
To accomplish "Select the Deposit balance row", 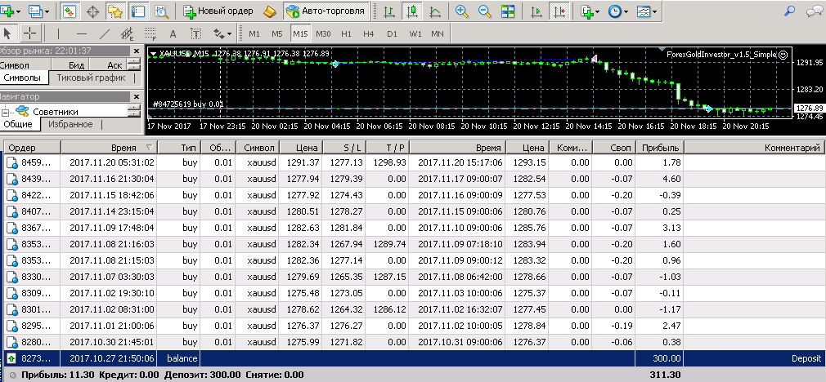I will pos(415,359).
